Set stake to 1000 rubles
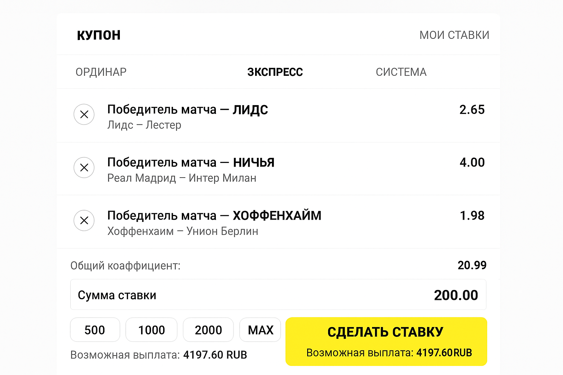The height and width of the screenshot is (375, 563). point(151,330)
